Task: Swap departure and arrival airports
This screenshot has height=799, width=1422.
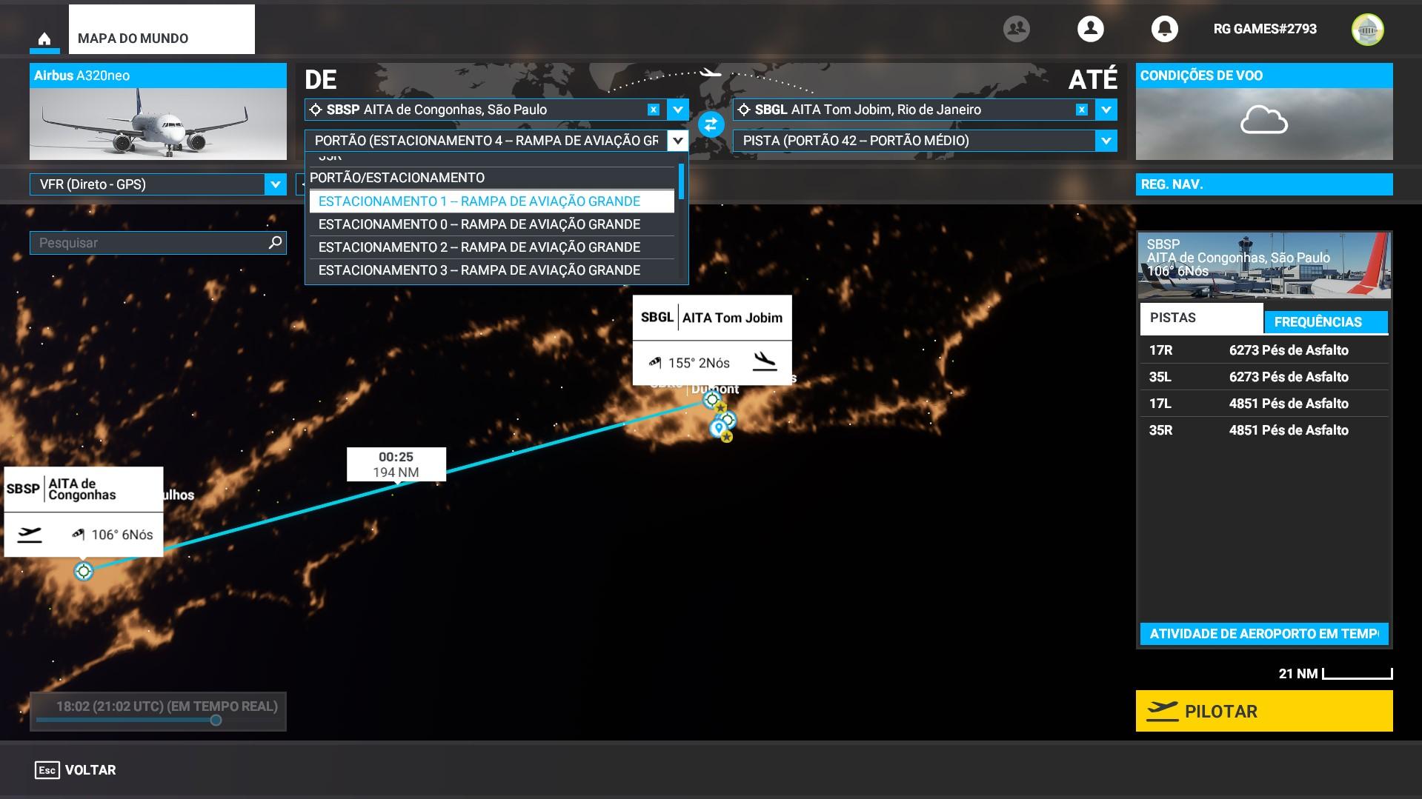Action: [711, 124]
